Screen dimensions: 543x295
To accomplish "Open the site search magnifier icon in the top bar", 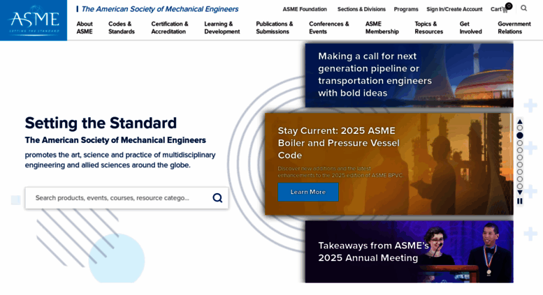I will tap(523, 8).
